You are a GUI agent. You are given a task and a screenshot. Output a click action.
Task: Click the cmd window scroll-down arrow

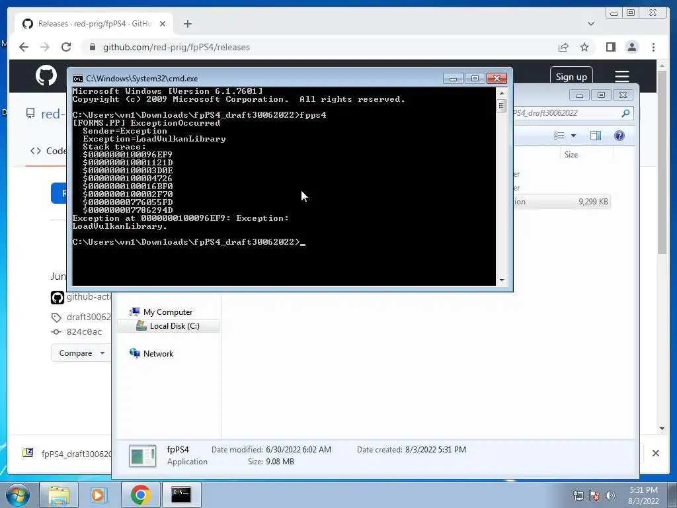(501, 280)
